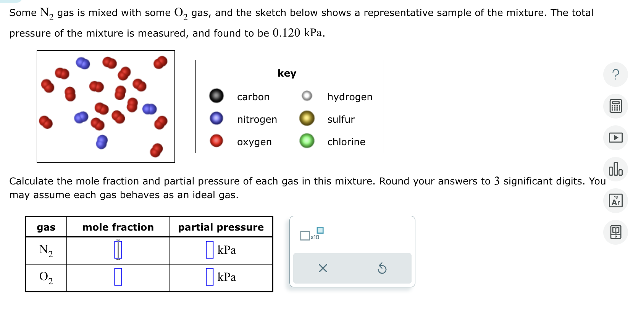Screen dimensions: 633x311
Task: Open the reference ebook resource
Action: point(615,232)
